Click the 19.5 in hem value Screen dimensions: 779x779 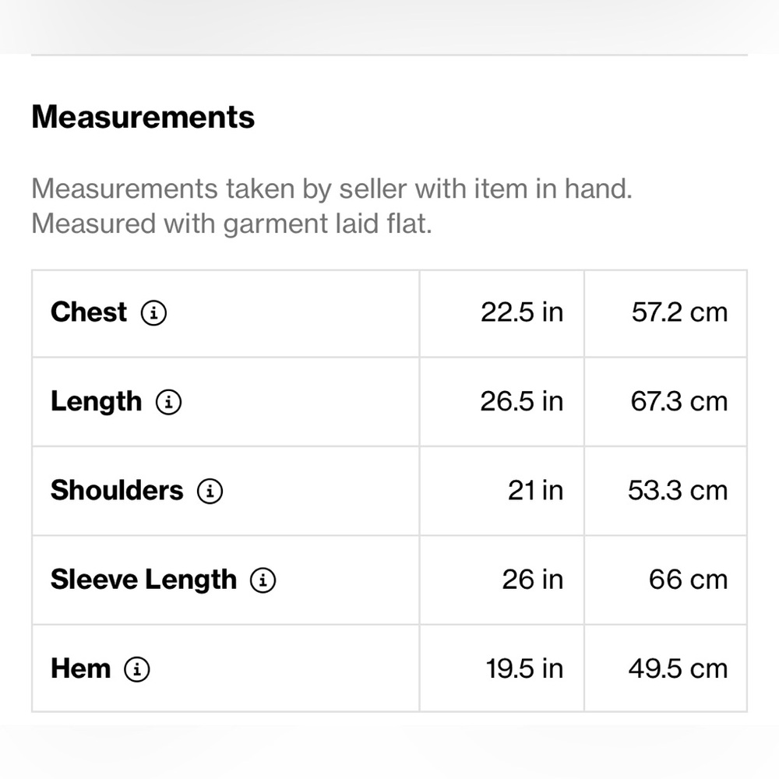[x=524, y=668]
